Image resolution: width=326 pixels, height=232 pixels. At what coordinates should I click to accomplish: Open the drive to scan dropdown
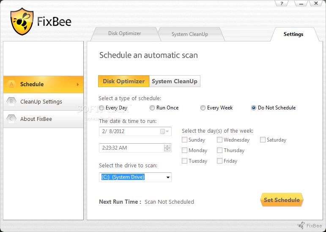[x=135, y=177]
